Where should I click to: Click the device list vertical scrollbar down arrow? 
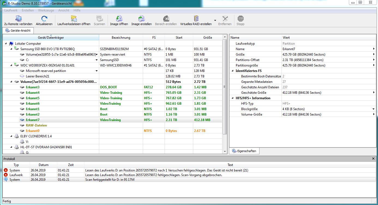point(225,151)
